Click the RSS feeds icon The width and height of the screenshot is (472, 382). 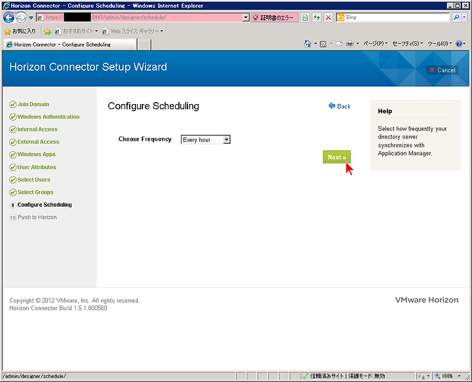click(323, 44)
